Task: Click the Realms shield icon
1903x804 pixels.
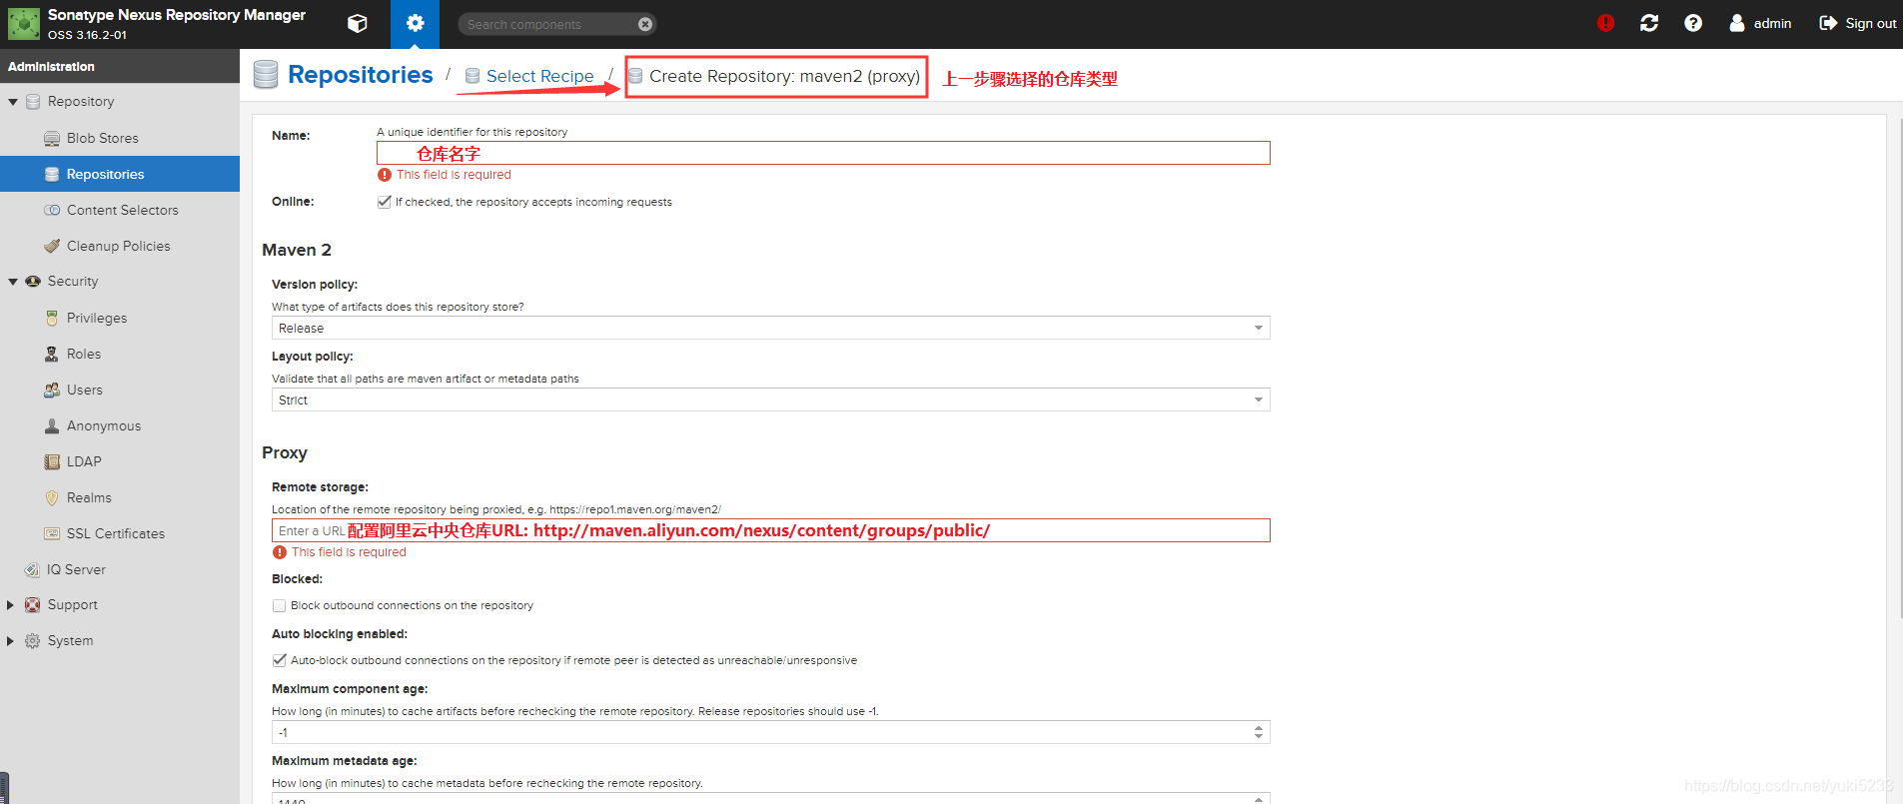Action: tap(52, 497)
